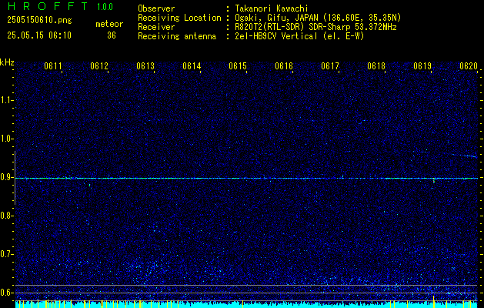Click the 0.6 kHz axis label
484x308 pixels.
pyautogui.click(x=6, y=293)
